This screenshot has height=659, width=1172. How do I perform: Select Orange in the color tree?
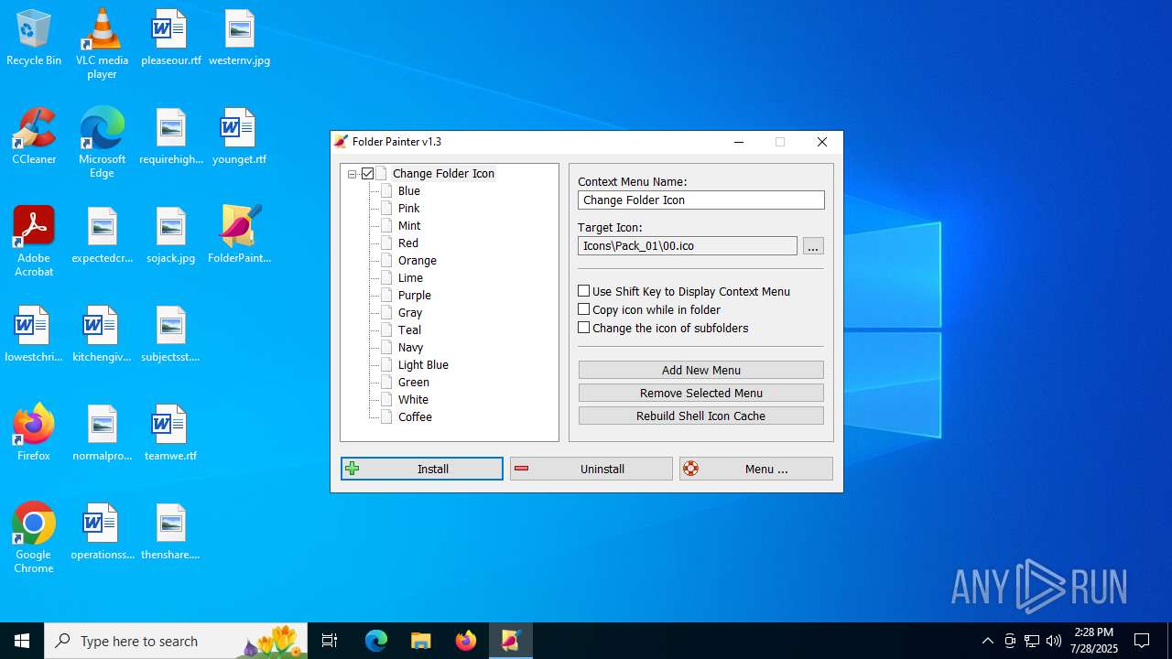[418, 261]
